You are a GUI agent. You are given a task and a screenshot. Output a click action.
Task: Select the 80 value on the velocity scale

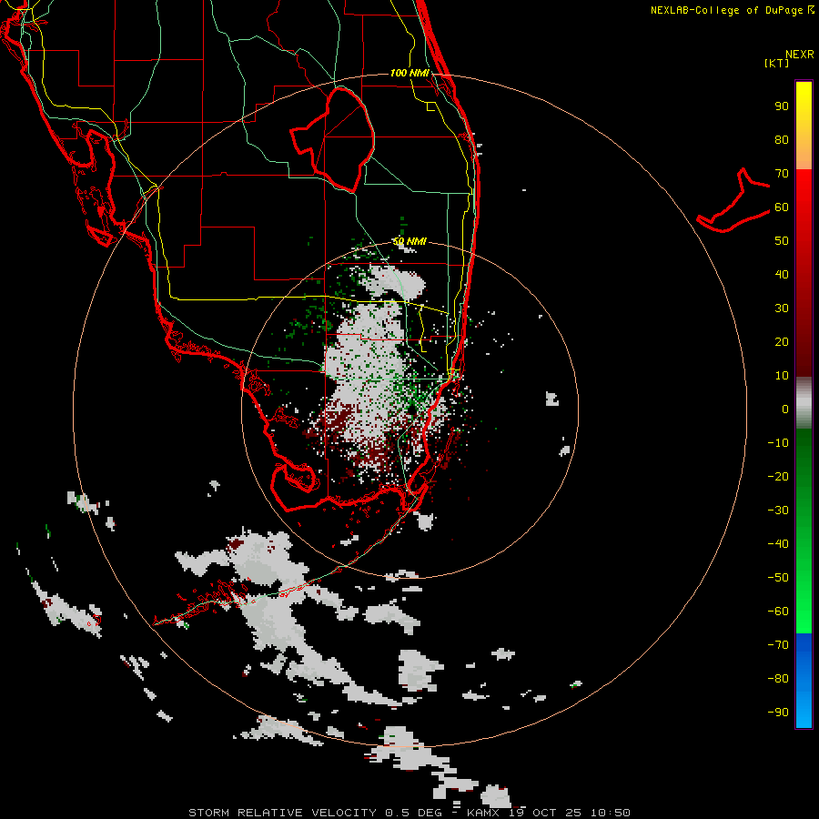(782, 140)
